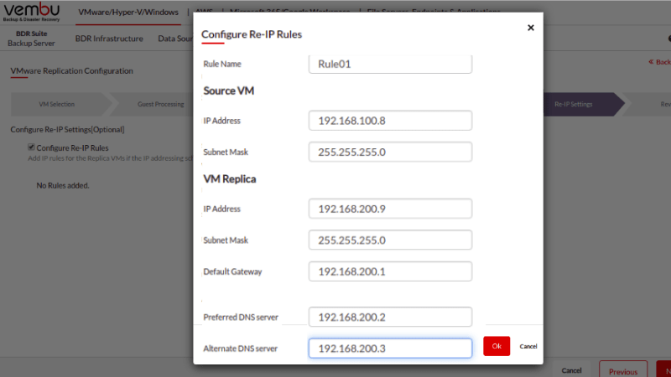This screenshot has width=671, height=377.
Task: Confirm the rule with the Ok button
Action: point(497,346)
